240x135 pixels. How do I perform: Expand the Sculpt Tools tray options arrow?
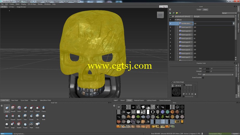(x=2, y=106)
